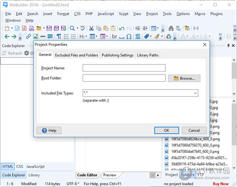Click the open folder icon in the toolbar
This screenshot has height=187, width=237.
click(x=39, y=28)
